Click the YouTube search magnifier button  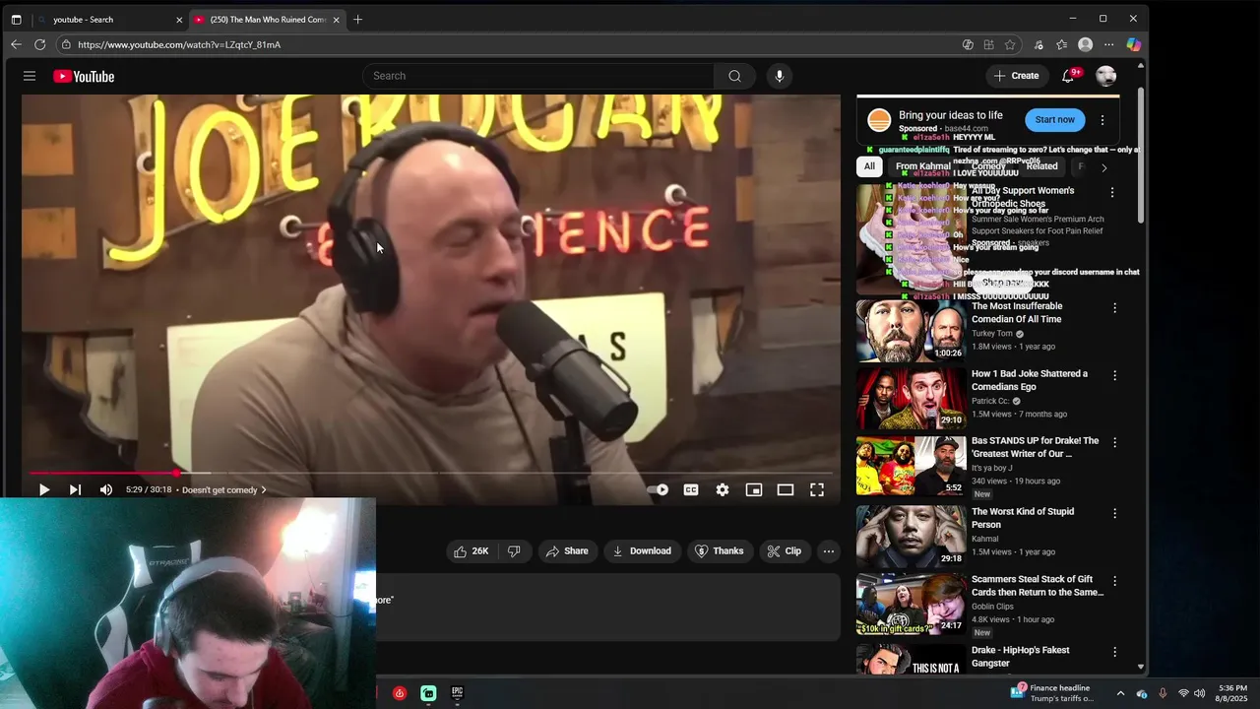pyautogui.click(x=734, y=76)
